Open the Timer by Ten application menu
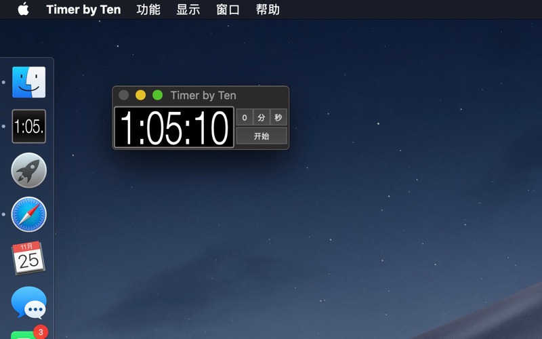The image size is (542, 339). click(83, 9)
